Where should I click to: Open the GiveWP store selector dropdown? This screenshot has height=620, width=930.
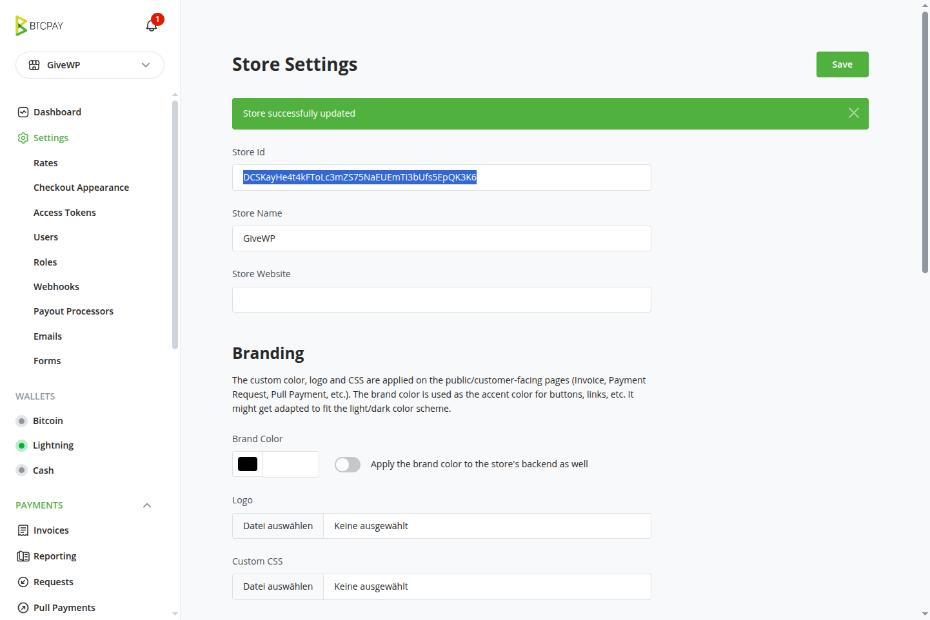click(x=90, y=65)
